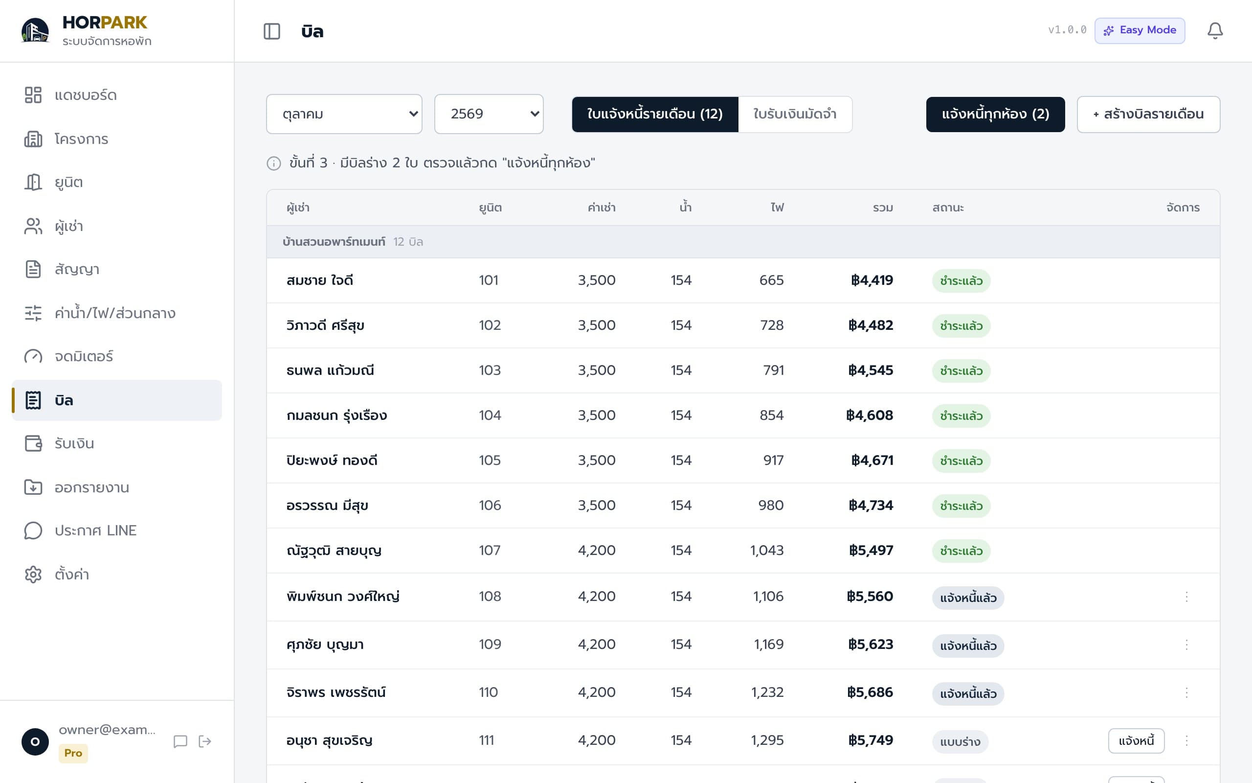
Task: Open รับเงิน payments page
Action: (117, 443)
